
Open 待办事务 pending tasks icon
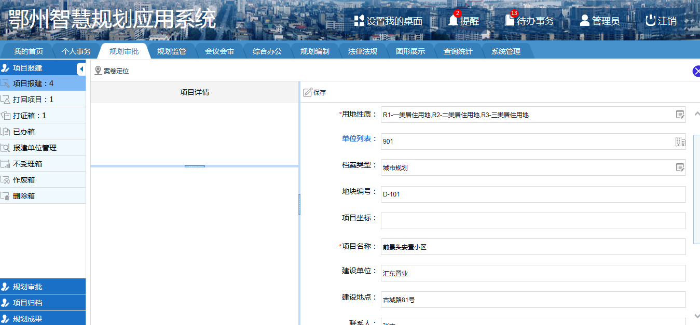coord(510,21)
